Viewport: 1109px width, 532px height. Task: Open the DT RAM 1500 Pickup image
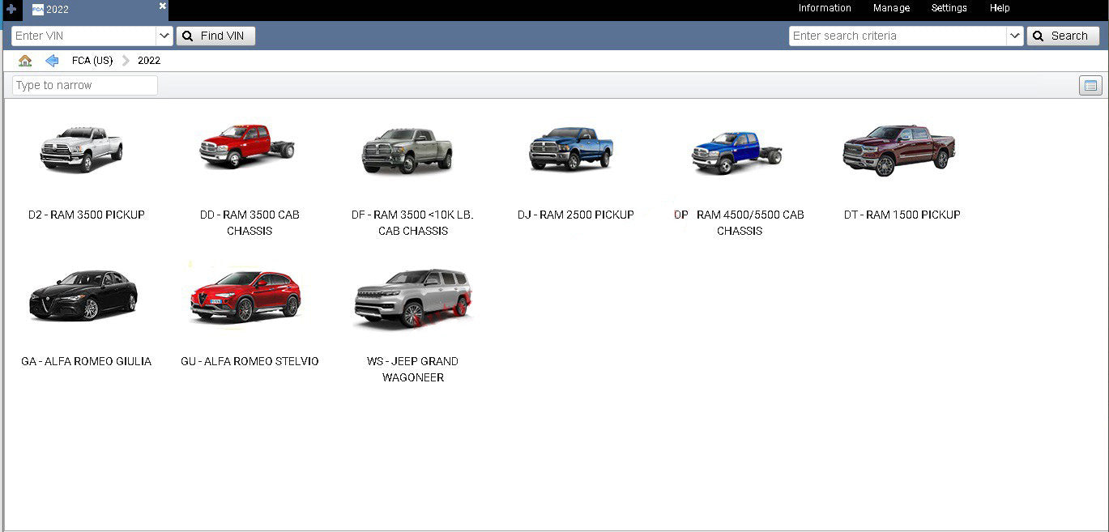point(899,151)
